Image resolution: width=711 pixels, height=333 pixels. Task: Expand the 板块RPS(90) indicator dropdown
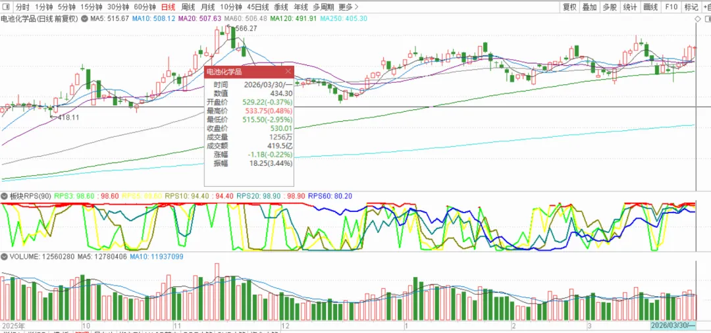[5, 196]
